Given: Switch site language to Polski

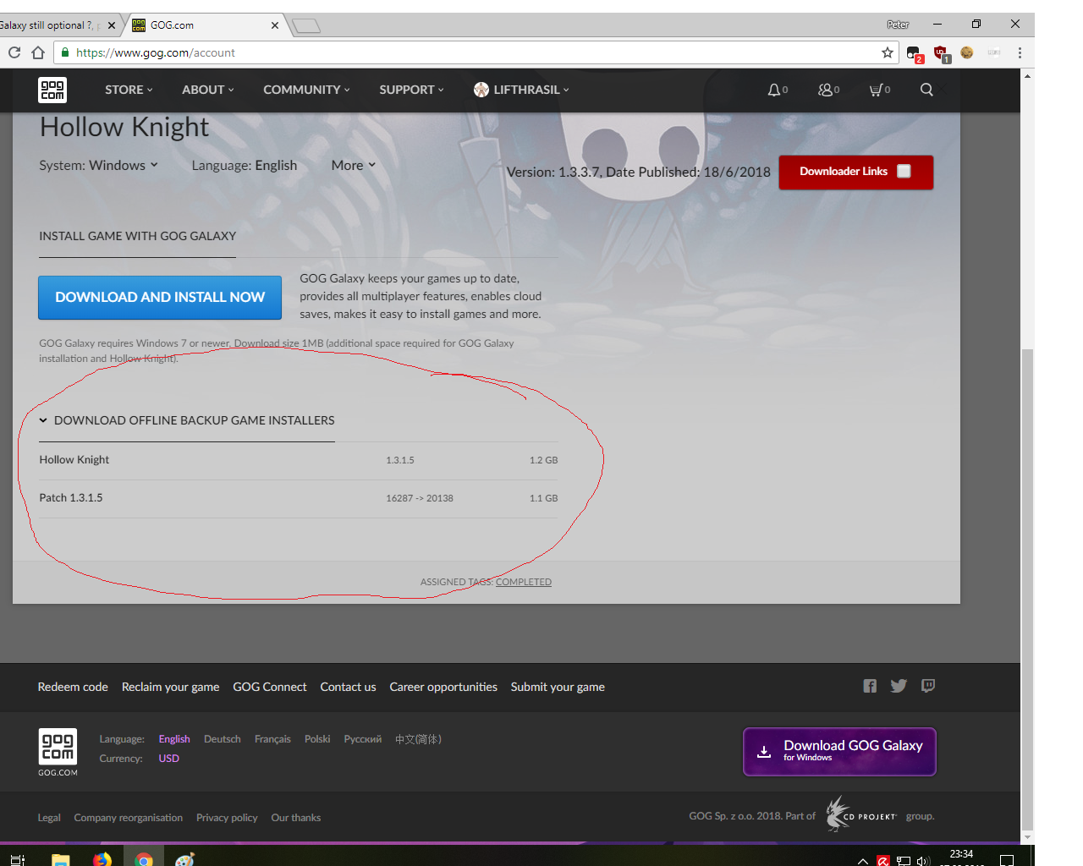Looking at the screenshot, I should (317, 739).
